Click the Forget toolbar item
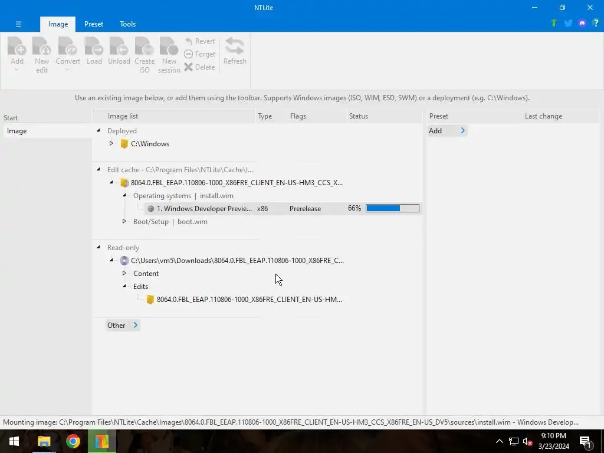Image resolution: width=604 pixels, height=453 pixels. click(x=199, y=54)
